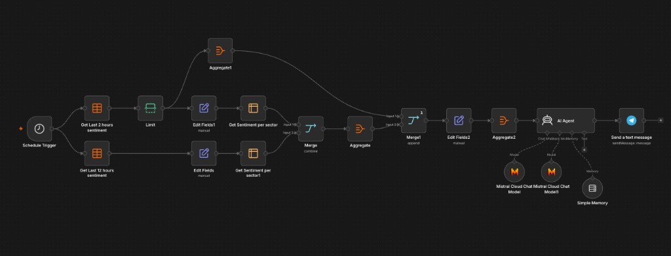Click the AI Agent Tool connector diamond
This screenshot has height=256, width=671.
click(584, 134)
